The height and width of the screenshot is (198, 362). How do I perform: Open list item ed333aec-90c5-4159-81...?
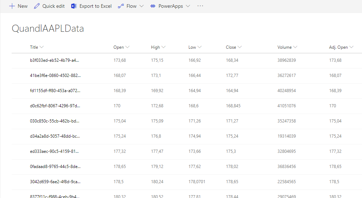[x=55, y=151]
